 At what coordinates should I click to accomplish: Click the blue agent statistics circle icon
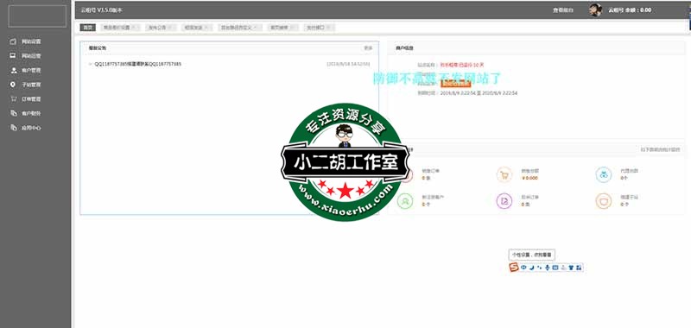point(603,174)
